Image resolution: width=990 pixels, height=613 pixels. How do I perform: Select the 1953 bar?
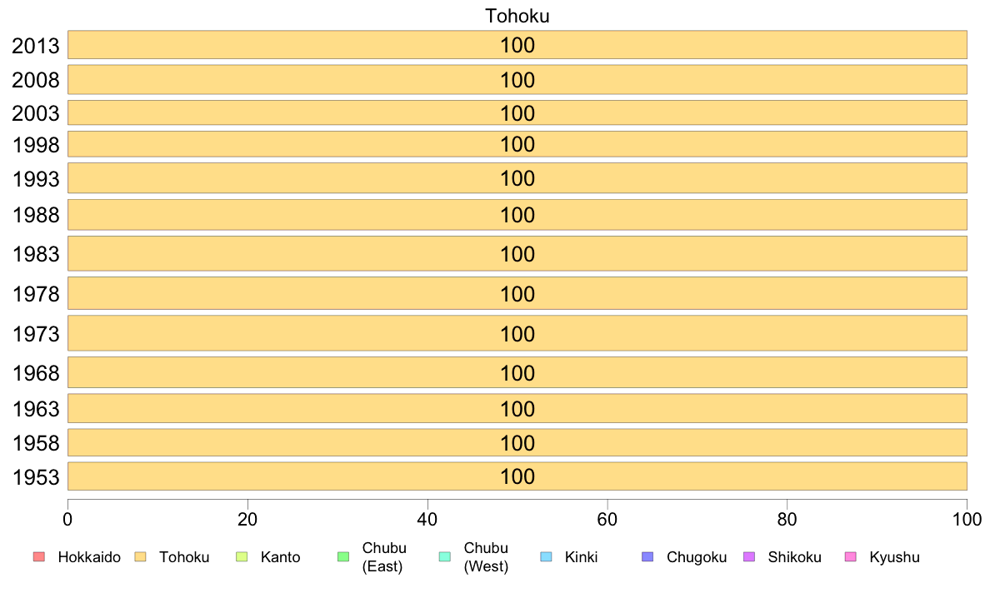click(x=517, y=476)
